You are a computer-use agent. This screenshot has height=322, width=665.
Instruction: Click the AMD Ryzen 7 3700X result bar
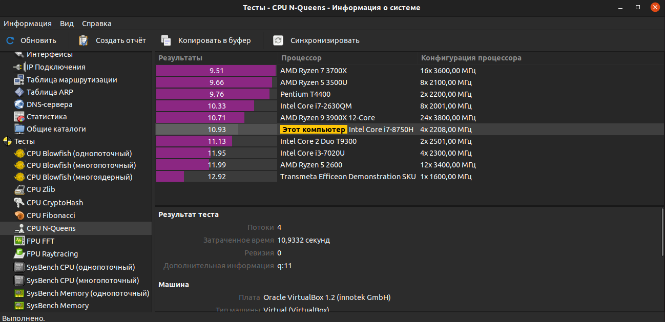click(216, 71)
